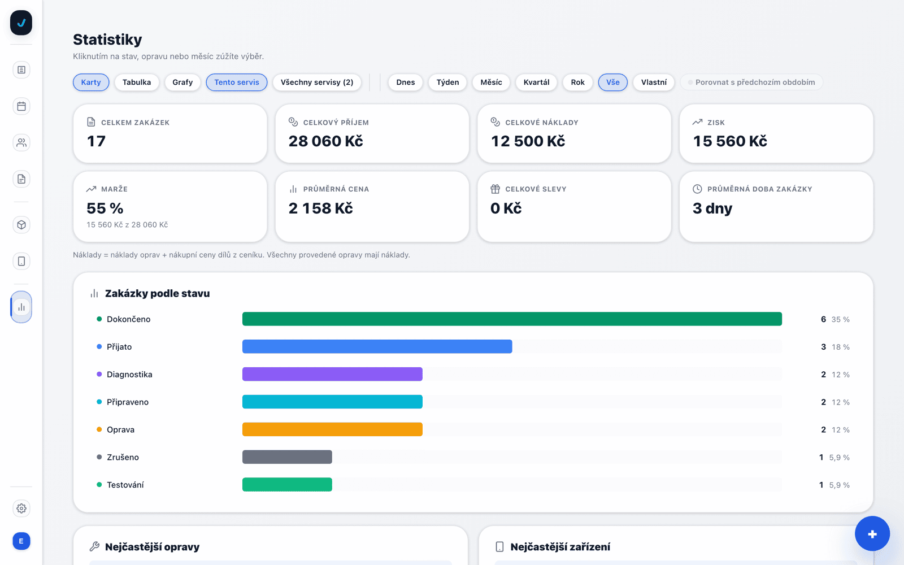The width and height of the screenshot is (904, 565).
Task: Choose the Rok period
Action: point(578,82)
